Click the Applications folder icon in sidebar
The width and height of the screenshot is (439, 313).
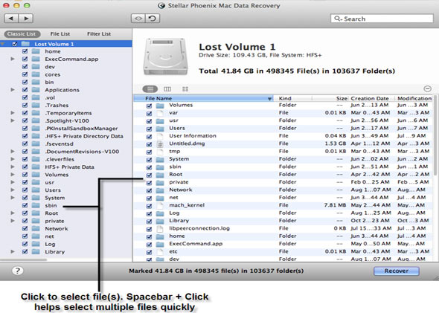[x=36, y=90]
